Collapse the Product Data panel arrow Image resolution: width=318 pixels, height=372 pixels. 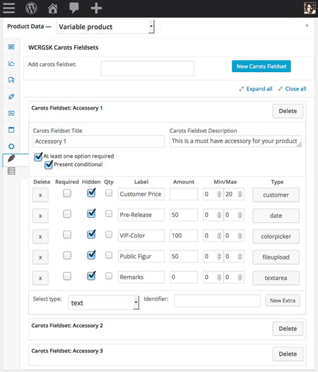click(307, 25)
